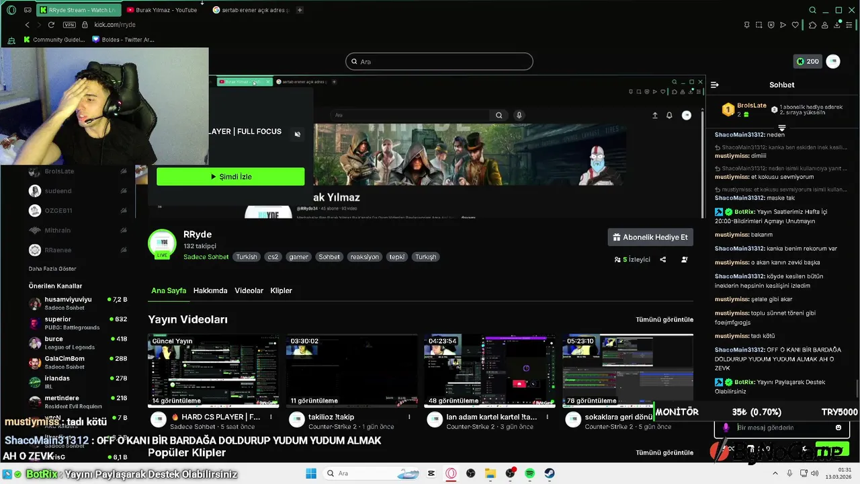Open options menu for HARD CS PLAYER video

271,417
